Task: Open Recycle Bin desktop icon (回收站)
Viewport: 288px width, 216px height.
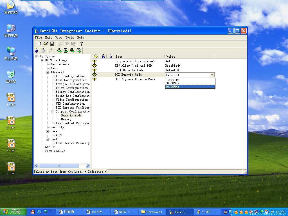Action: tap(11, 76)
